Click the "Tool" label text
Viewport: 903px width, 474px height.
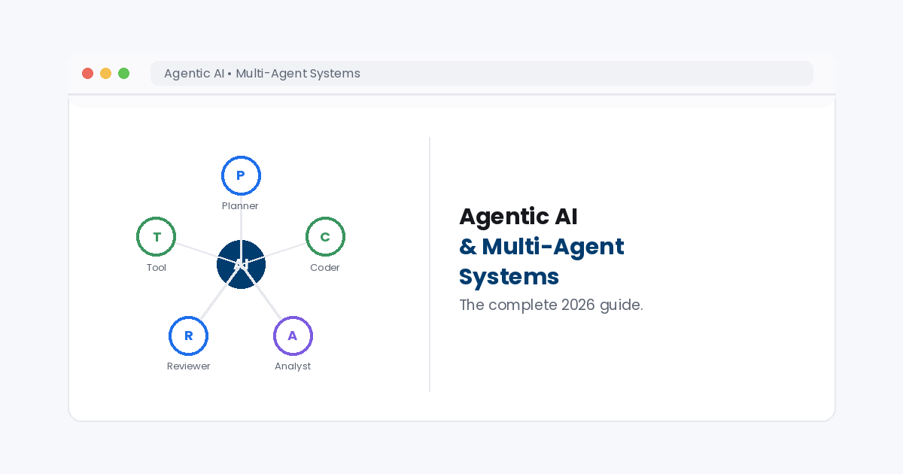click(157, 268)
